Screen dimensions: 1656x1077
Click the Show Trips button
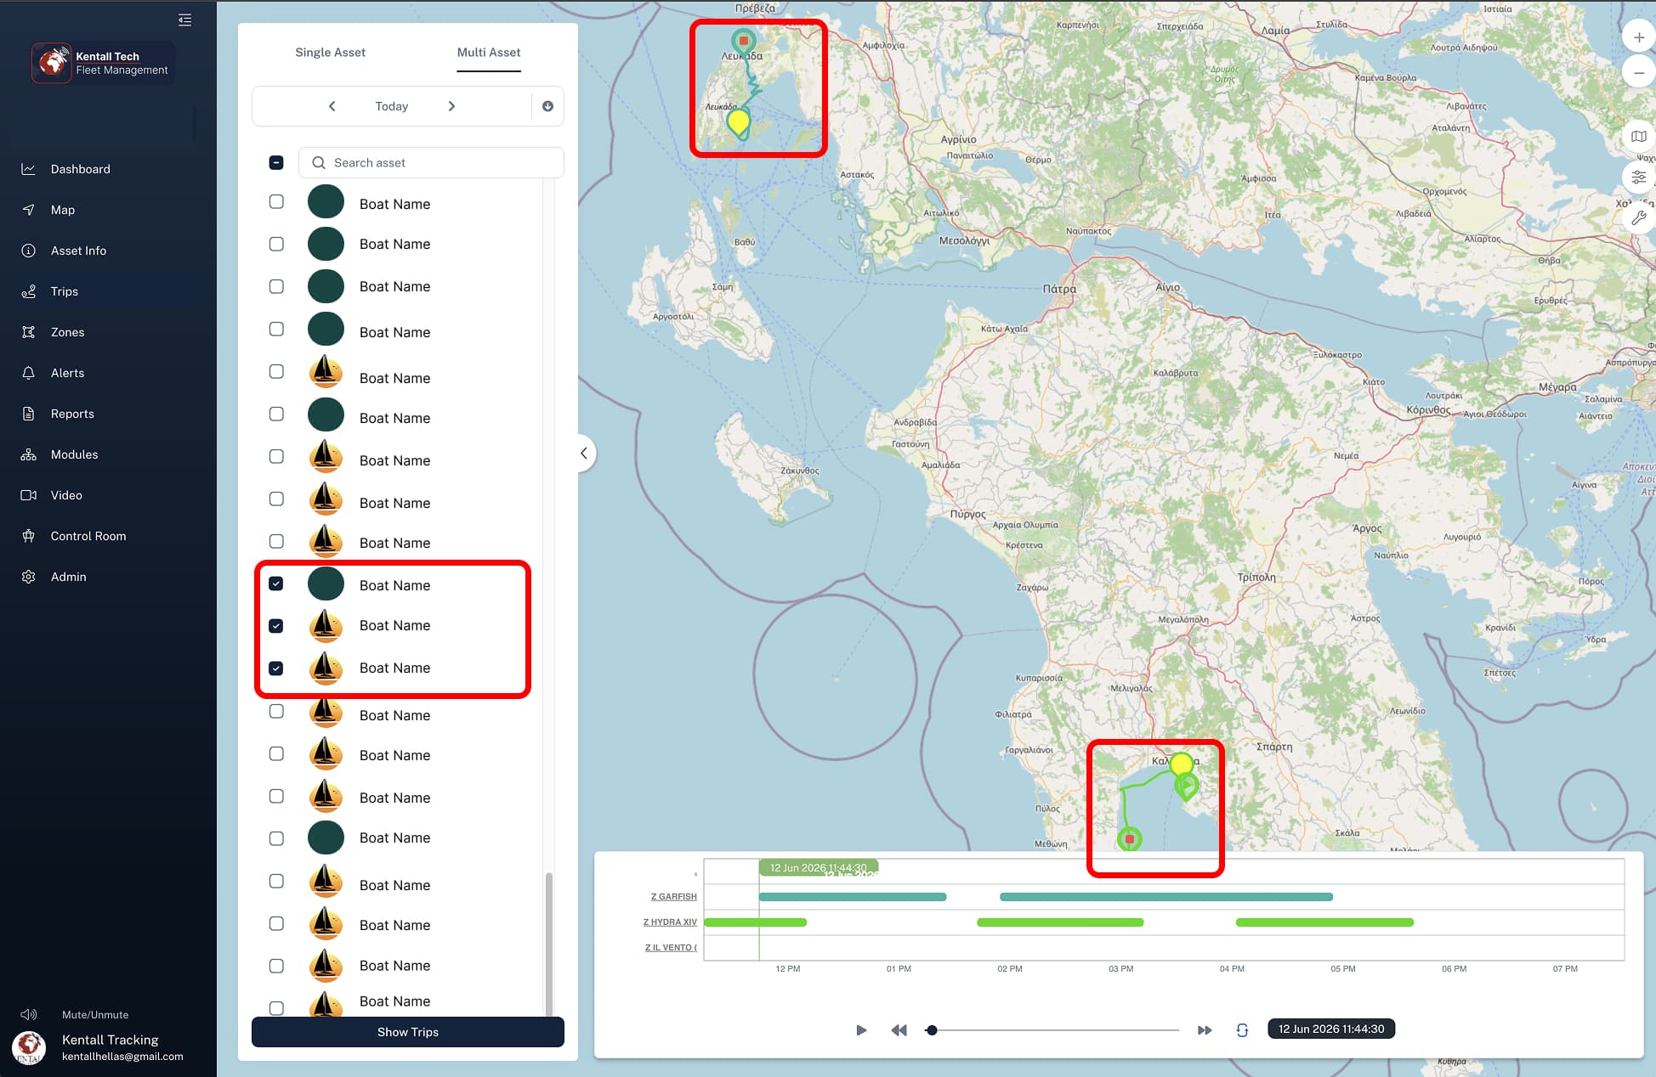(x=408, y=1032)
